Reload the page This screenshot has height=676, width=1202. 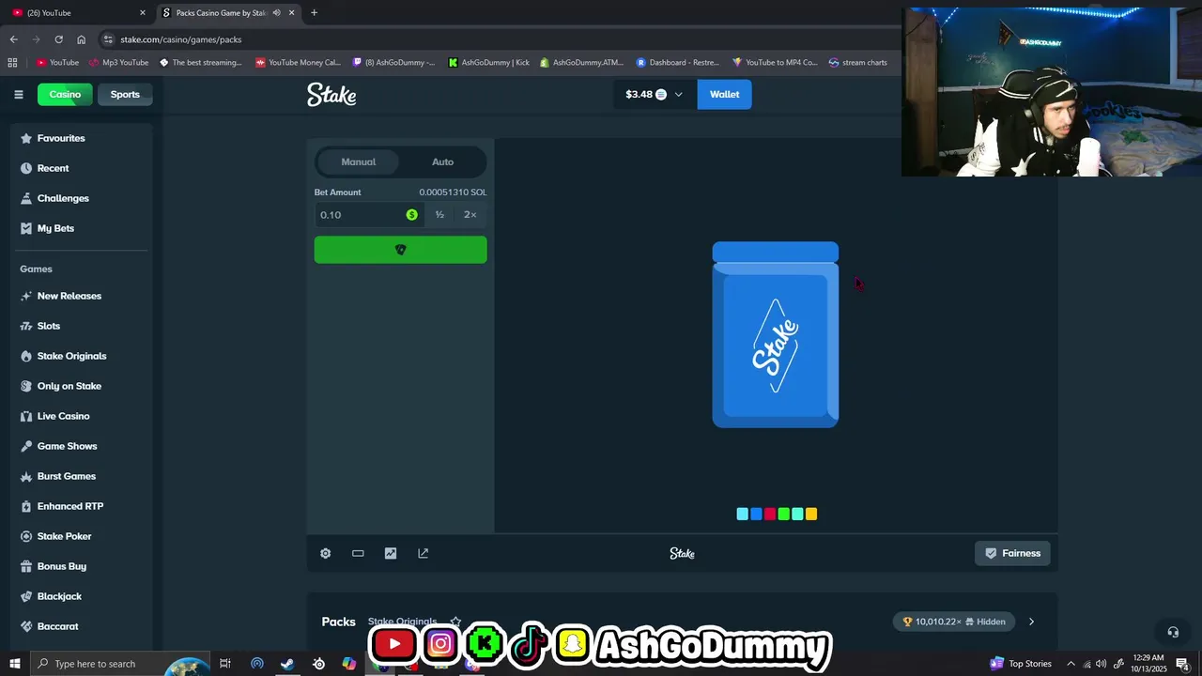coord(58,39)
